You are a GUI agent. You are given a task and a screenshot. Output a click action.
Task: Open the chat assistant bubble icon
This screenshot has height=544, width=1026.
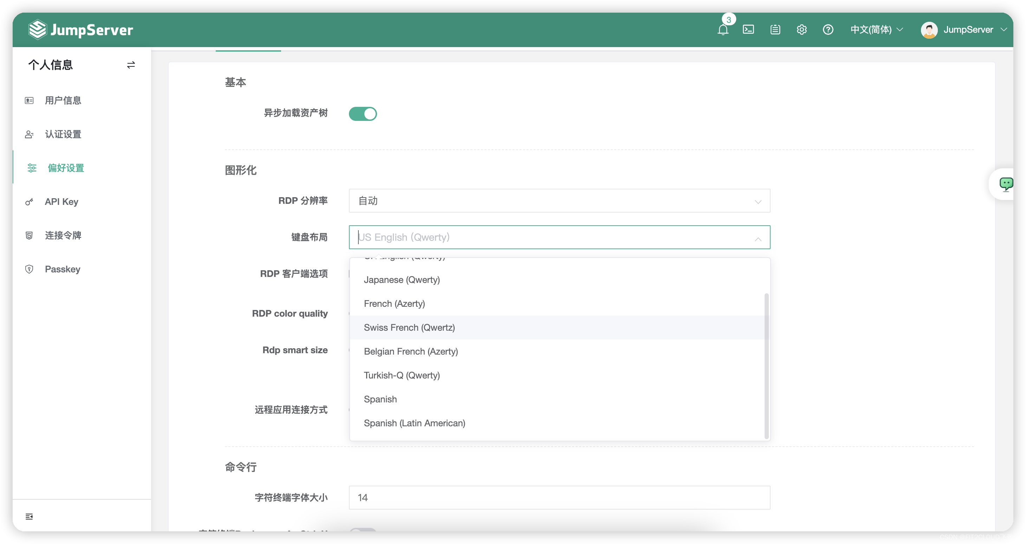pyautogui.click(x=1005, y=184)
